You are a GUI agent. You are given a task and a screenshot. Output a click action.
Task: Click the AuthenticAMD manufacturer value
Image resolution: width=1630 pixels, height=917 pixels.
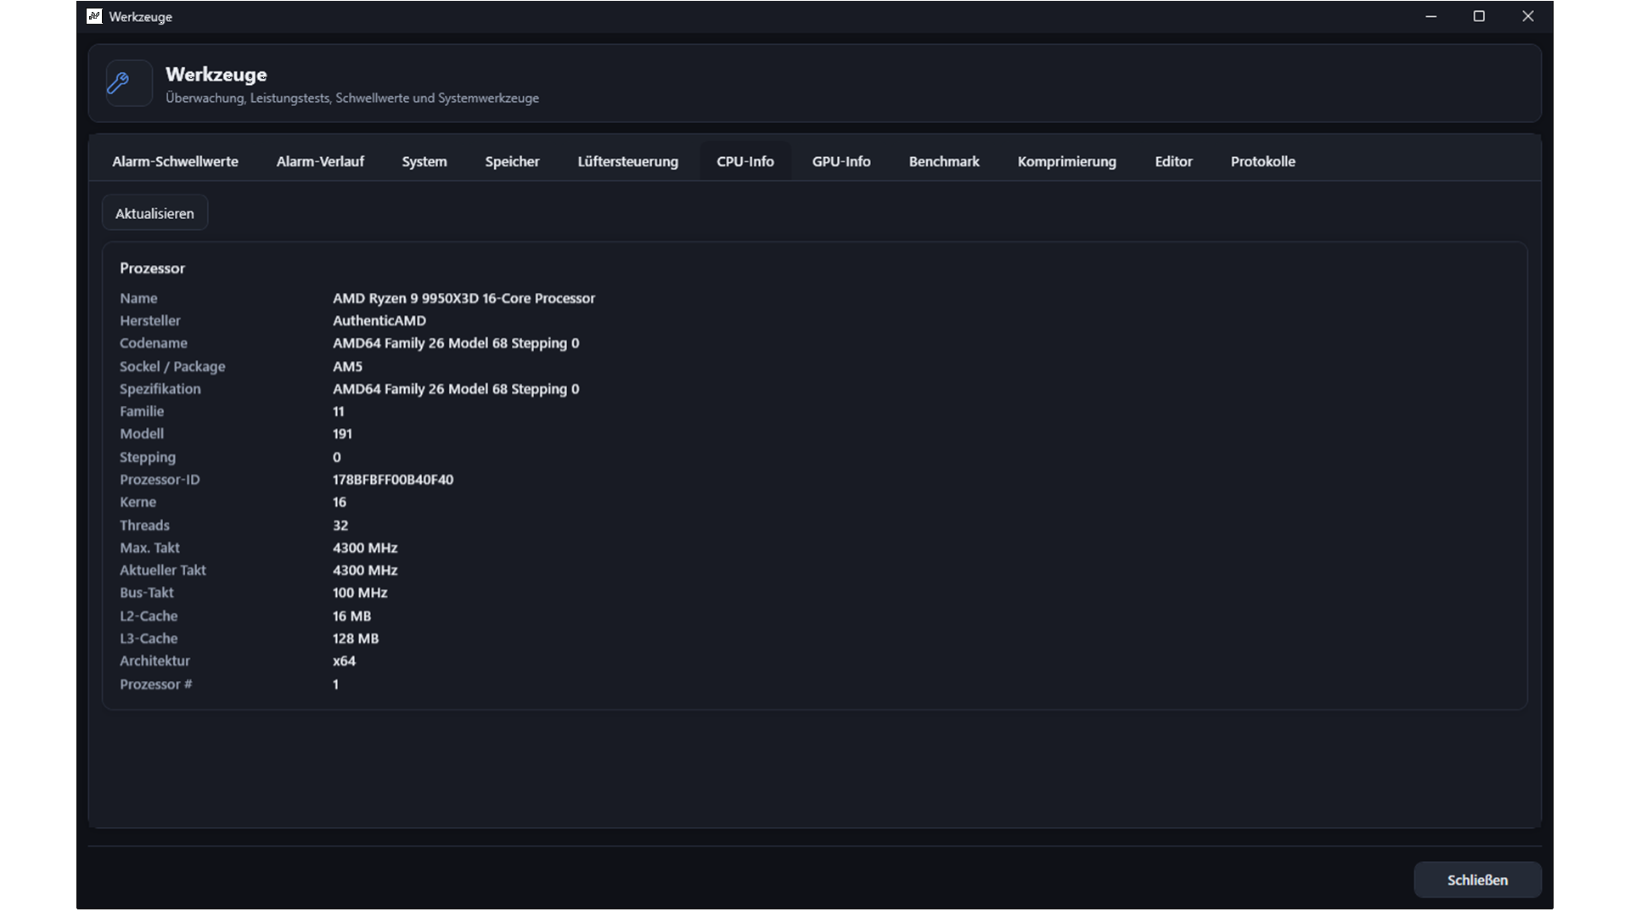pyautogui.click(x=379, y=320)
